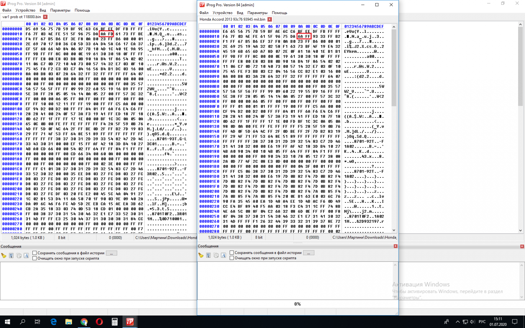
Task: Open Вид menu in front window
Action: pos(240,13)
